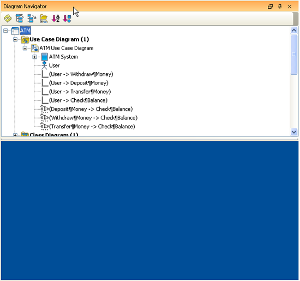Pin the Diagram Navigator panel

click(280, 7)
